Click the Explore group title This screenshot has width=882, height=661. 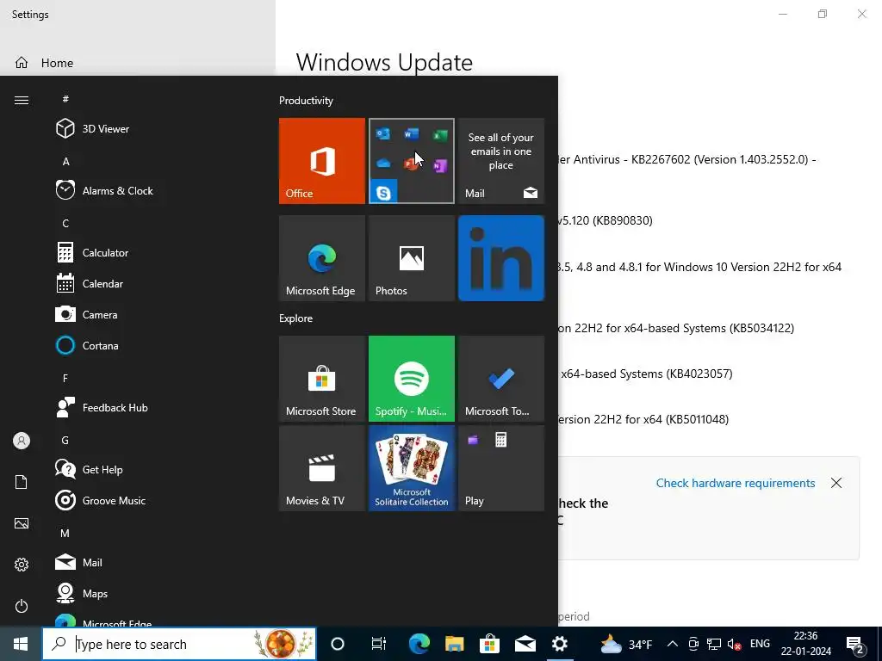[x=296, y=318]
